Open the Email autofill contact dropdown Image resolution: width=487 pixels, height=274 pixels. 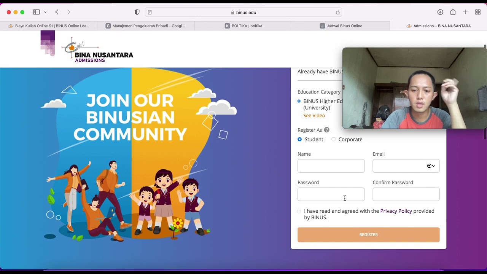(x=431, y=166)
